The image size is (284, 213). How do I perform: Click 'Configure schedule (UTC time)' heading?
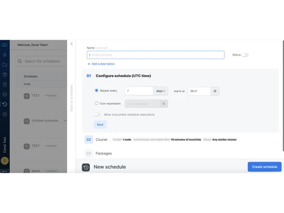(x=123, y=76)
